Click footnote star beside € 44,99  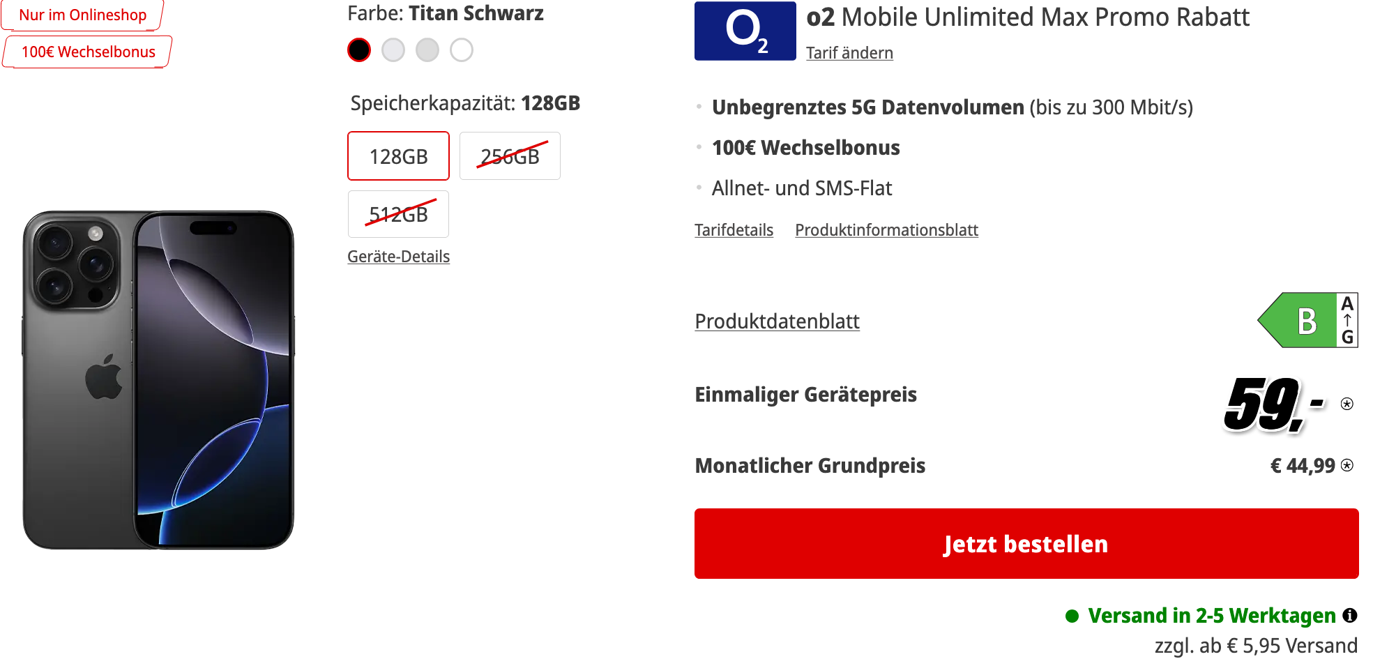coord(1347,465)
